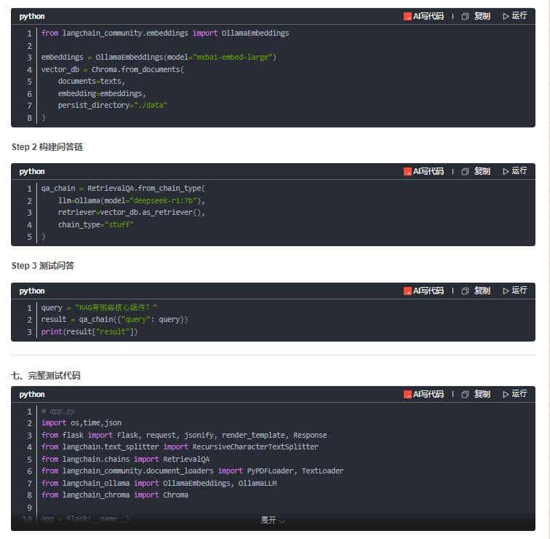Click AI写代码 on the app.py code block
The image size is (550, 539).
[x=424, y=394]
